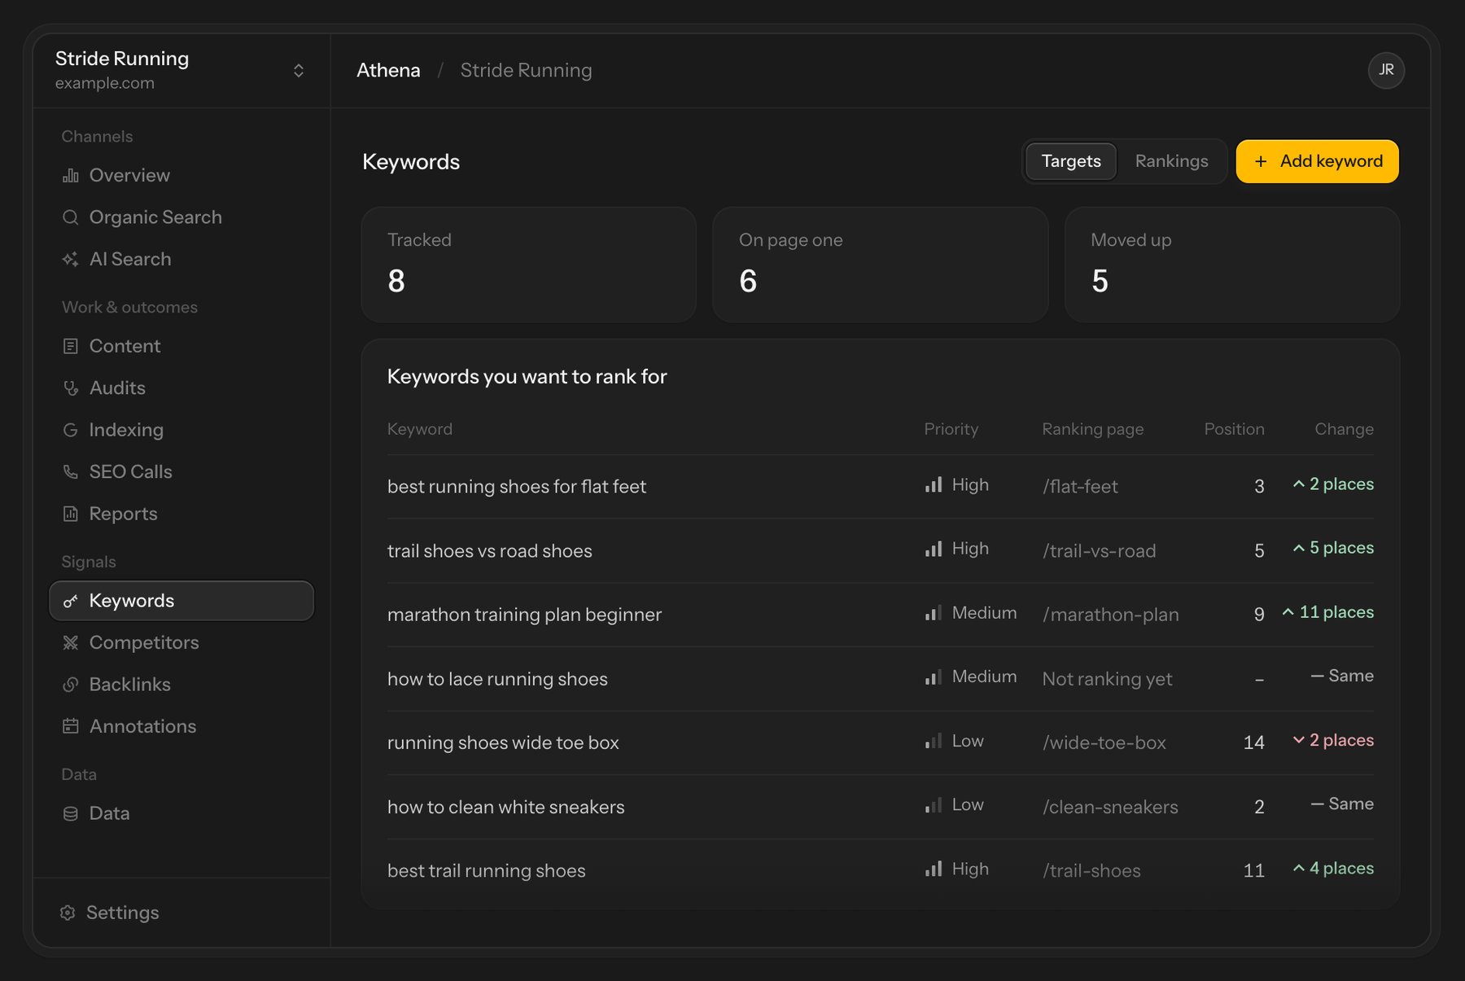Viewport: 1465px width, 981px height.
Task: Click the '11 places' change value
Action: pos(1327,612)
